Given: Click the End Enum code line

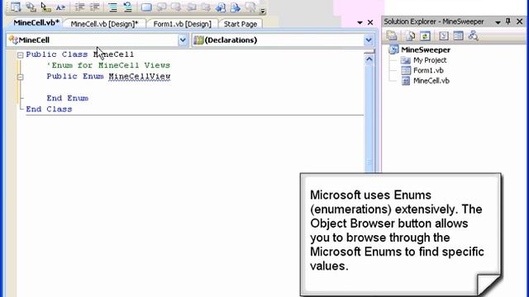Looking at the screenshot, I should [68, 98].
